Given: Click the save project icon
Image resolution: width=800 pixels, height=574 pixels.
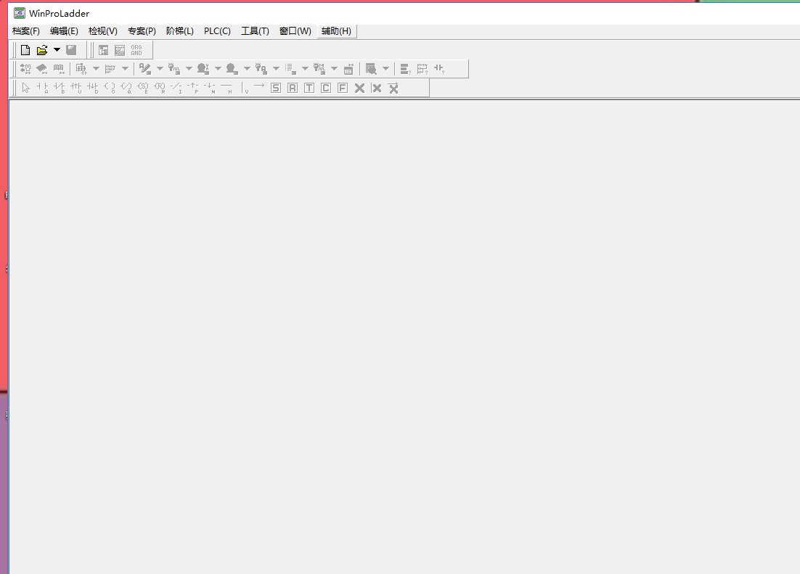Looking at the screenshot, I should pos(71,50).
